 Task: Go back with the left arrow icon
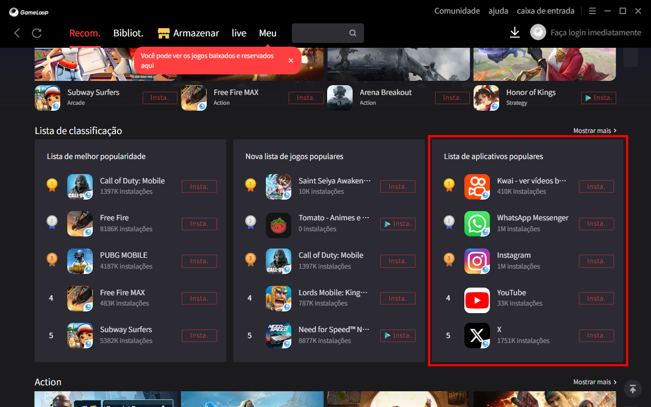click(17, 33)
